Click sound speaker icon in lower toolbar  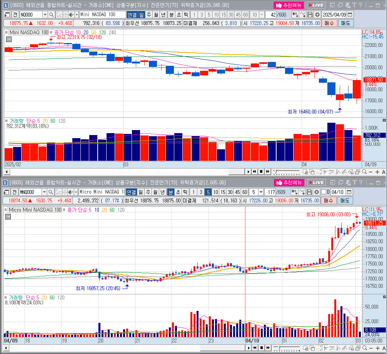70,192
